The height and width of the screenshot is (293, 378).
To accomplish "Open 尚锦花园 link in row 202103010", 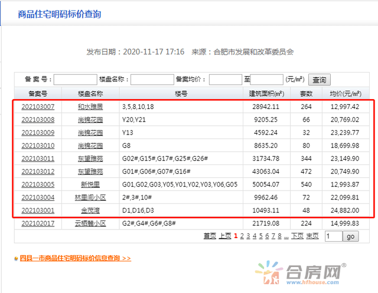I will (90, 146).
